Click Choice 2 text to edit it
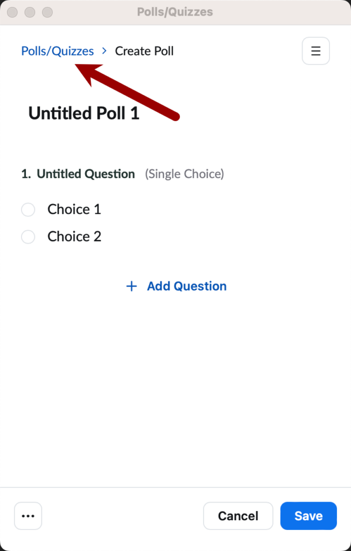 tap(74, 237)
